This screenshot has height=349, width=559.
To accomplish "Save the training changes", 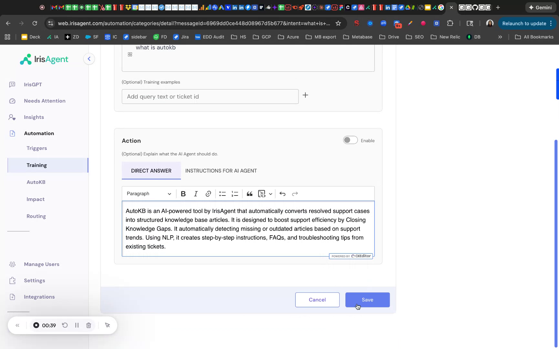I will (x=367, y=300).
